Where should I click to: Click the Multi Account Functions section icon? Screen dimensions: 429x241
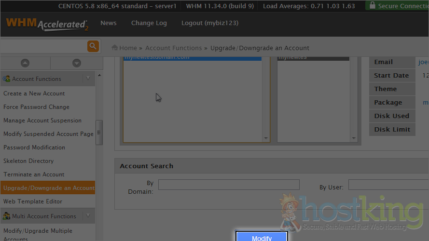pyautogui.click(x=6, y=216)
